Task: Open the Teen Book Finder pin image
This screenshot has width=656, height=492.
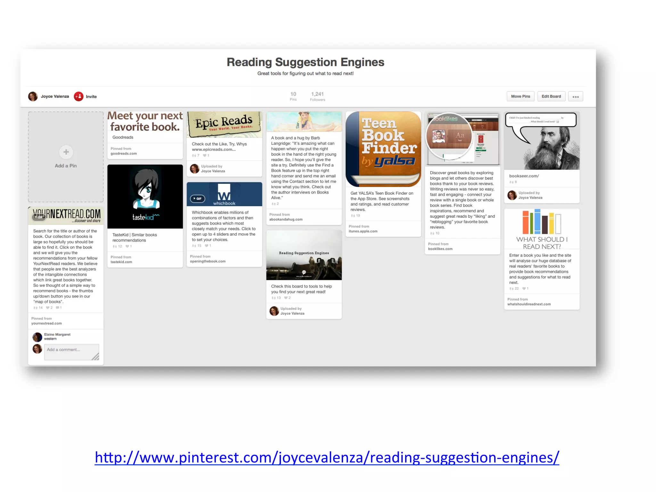Action: click(383, 149)
